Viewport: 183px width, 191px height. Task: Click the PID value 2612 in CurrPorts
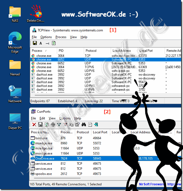click(64, 174)
